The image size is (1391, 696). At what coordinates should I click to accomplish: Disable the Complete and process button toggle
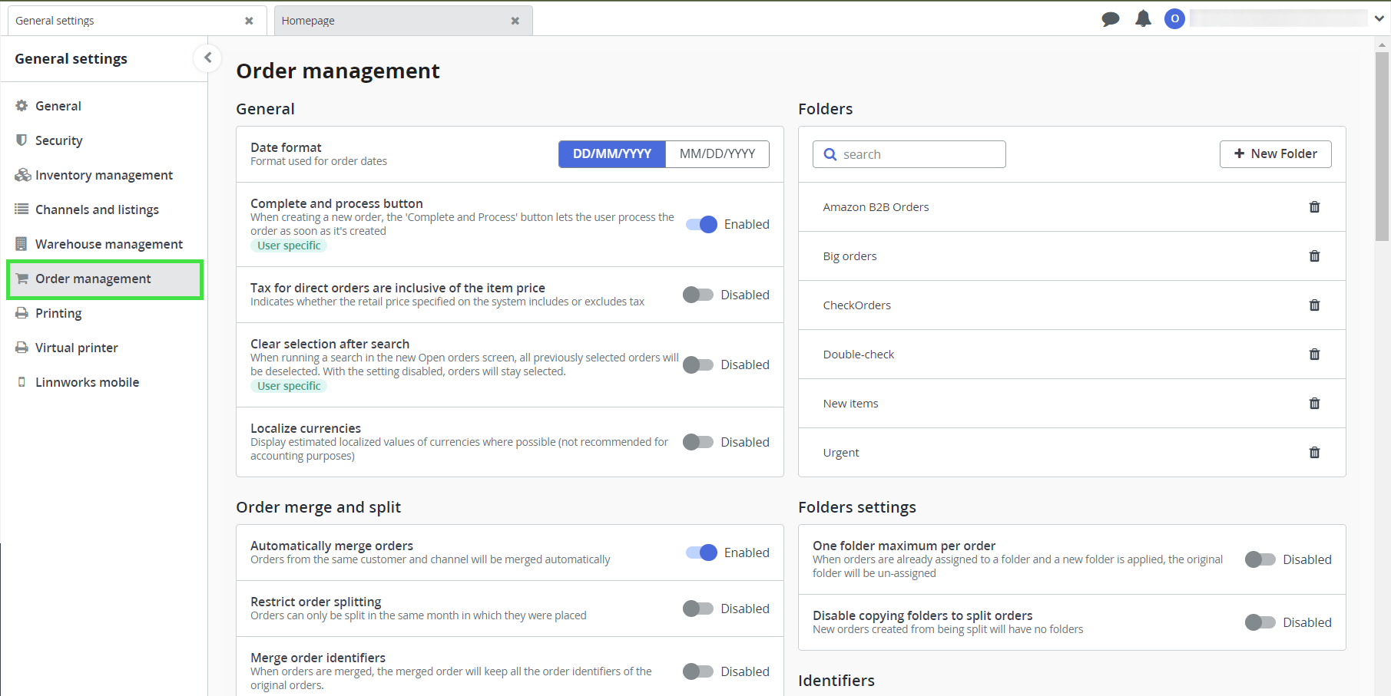701,224
